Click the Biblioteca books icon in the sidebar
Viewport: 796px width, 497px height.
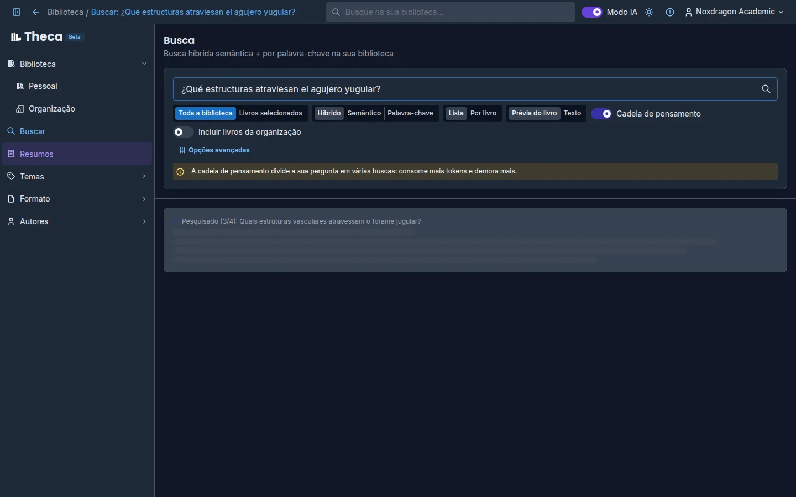(11, 64)
